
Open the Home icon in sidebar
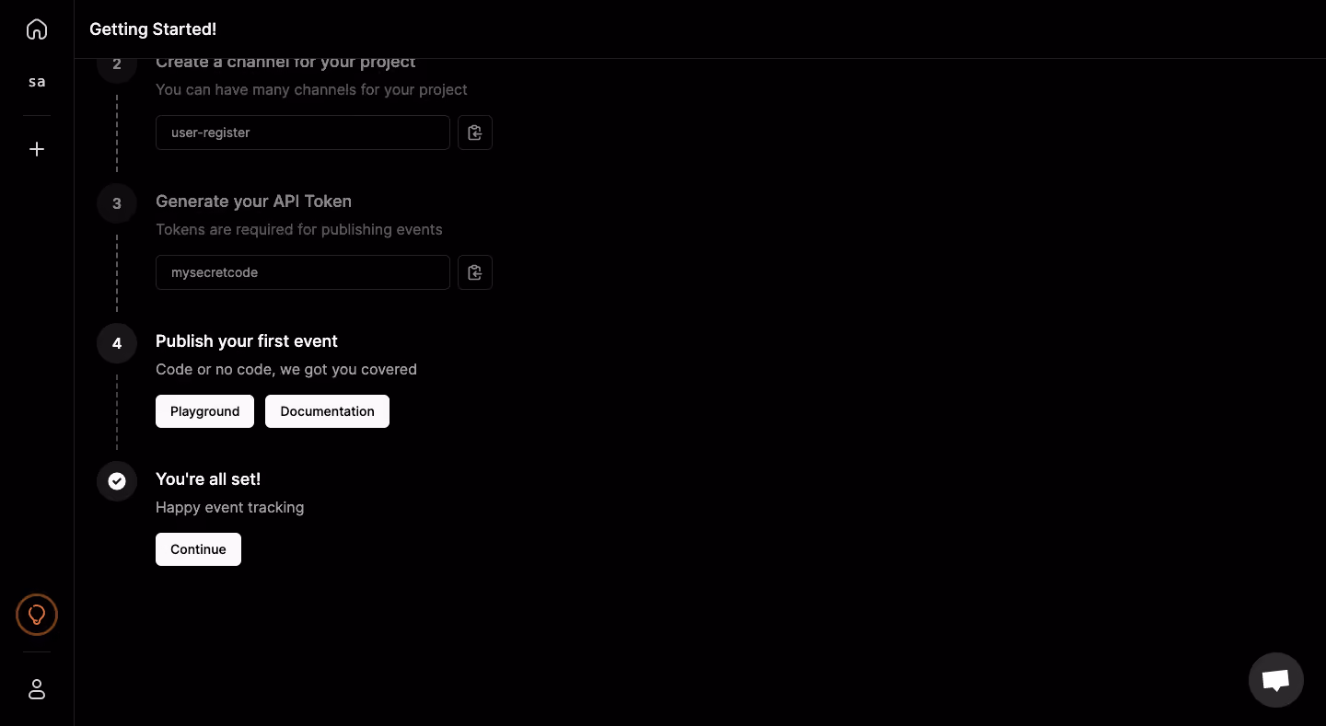click(37, 29)
